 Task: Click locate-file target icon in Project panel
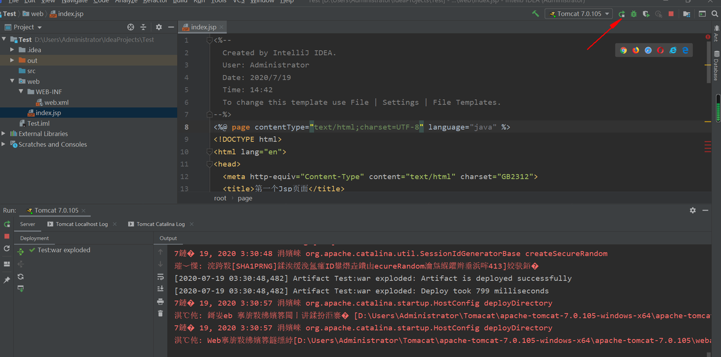pos(131,27)
